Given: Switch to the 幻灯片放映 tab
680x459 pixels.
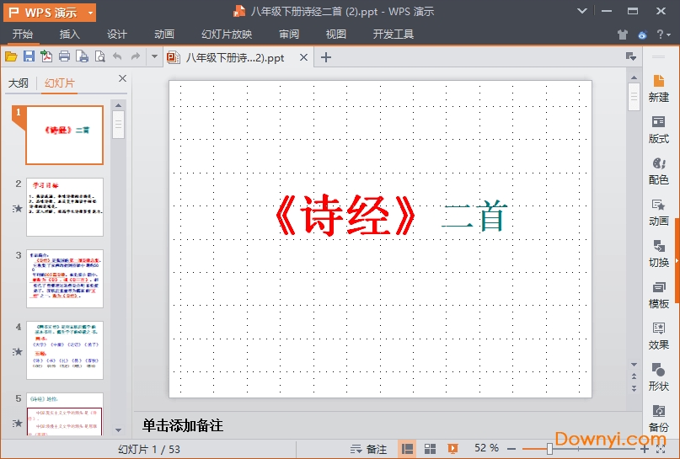Looking at the screenshot, I should [227, 35].
